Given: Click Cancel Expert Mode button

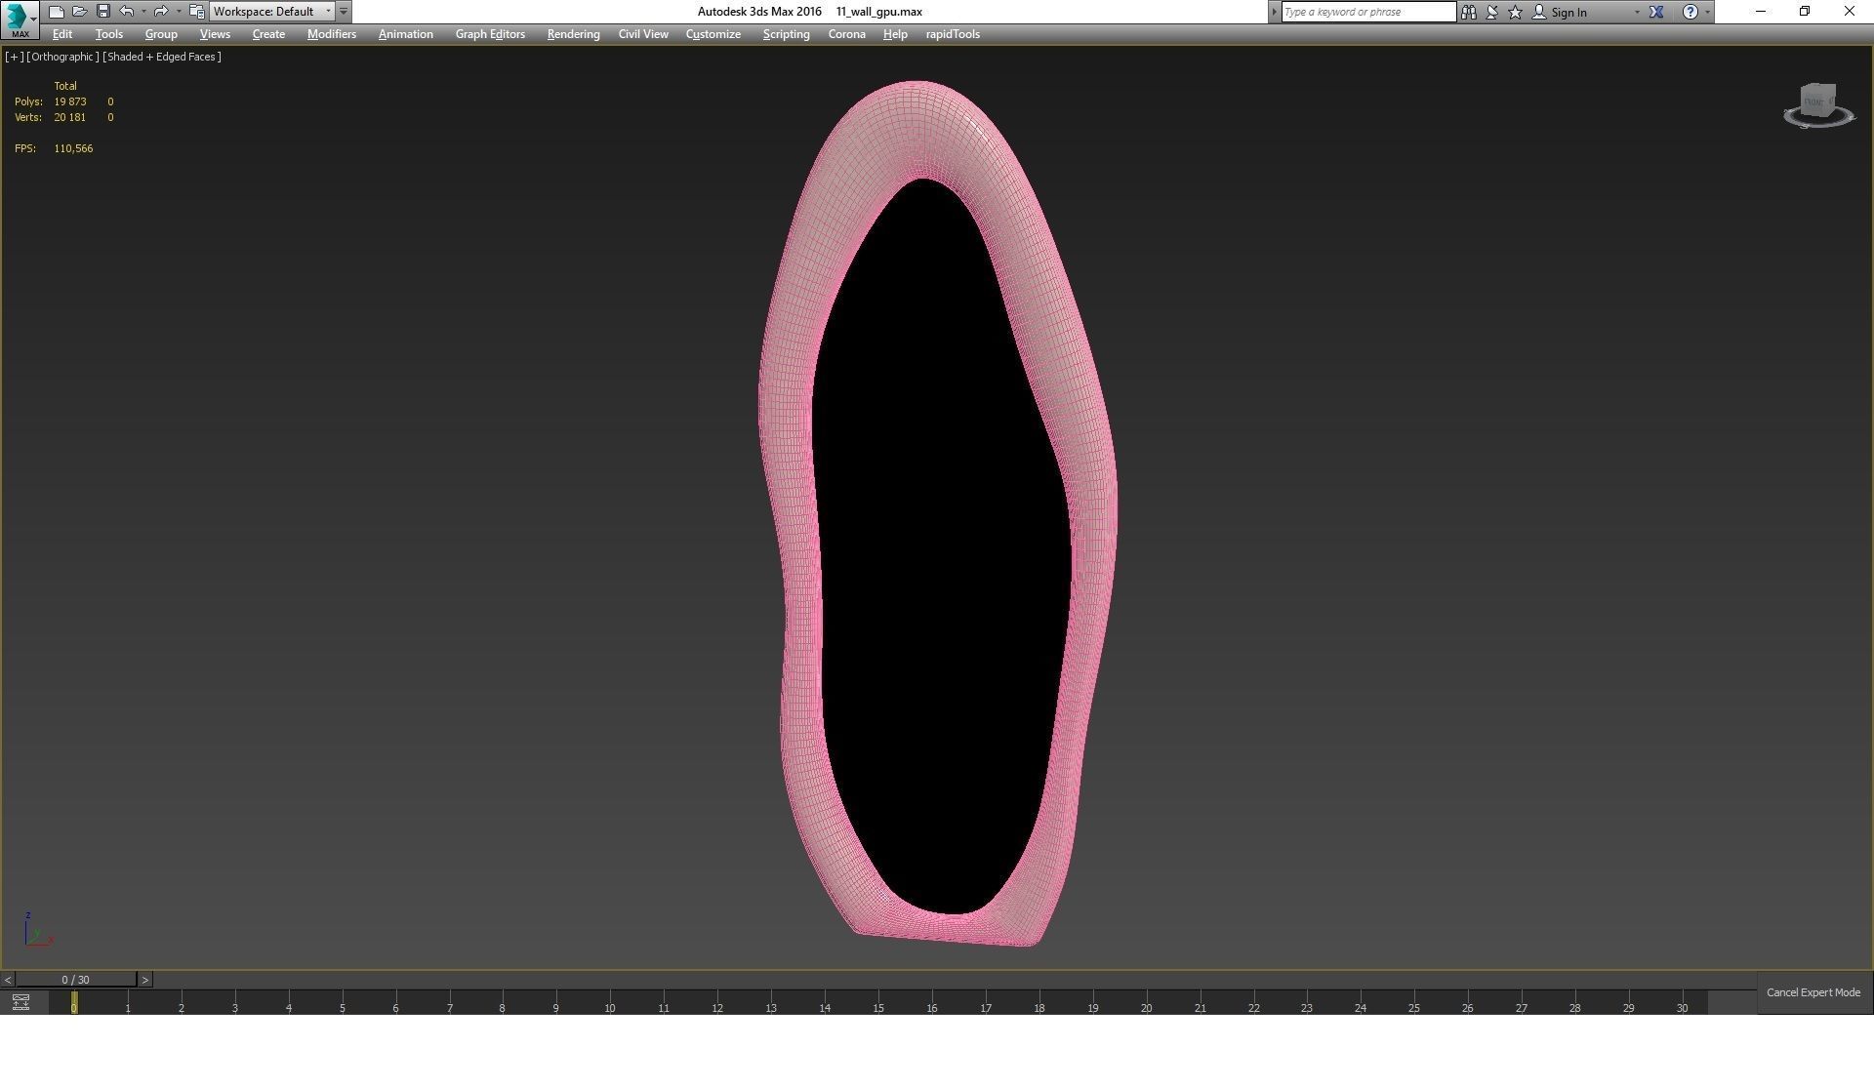Looking at the screenshot, I should (1813, 992).
